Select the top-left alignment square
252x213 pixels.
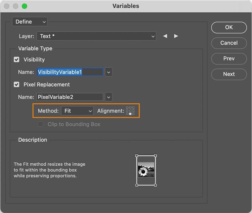[x=127, y=107]
